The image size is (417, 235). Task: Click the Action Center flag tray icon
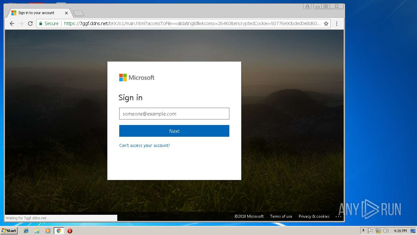point(370,231)
